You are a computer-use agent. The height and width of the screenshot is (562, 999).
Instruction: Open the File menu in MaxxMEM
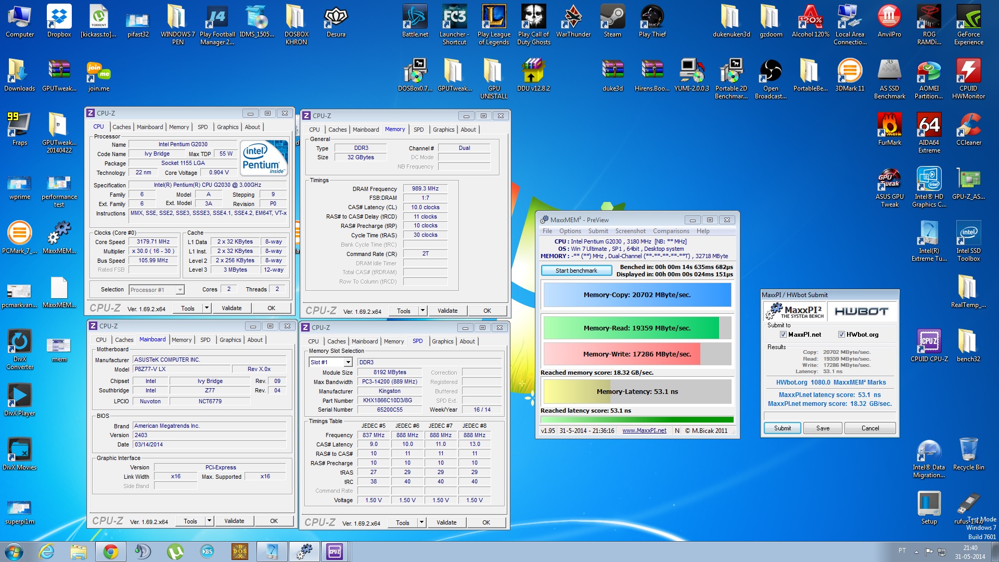tap(547, 231)
